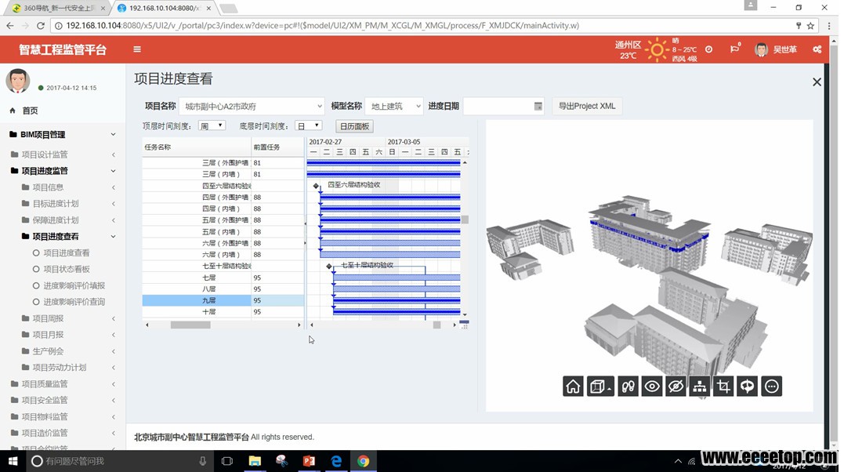The width and height of the screenshot is (844, 472).
Task: Reload the page in browser
Action: click(x=41, y=25)
